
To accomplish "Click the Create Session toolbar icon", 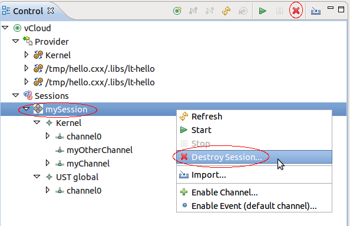I will [243, 11].
